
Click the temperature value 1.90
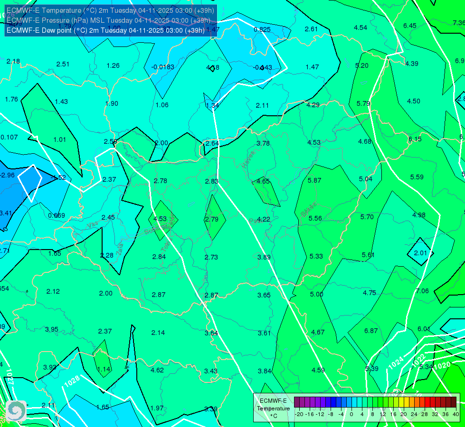tap(112, 104)
